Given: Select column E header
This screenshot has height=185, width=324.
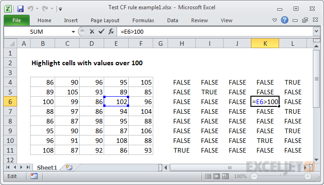Looking at the screenshot, I should point(116,43).
